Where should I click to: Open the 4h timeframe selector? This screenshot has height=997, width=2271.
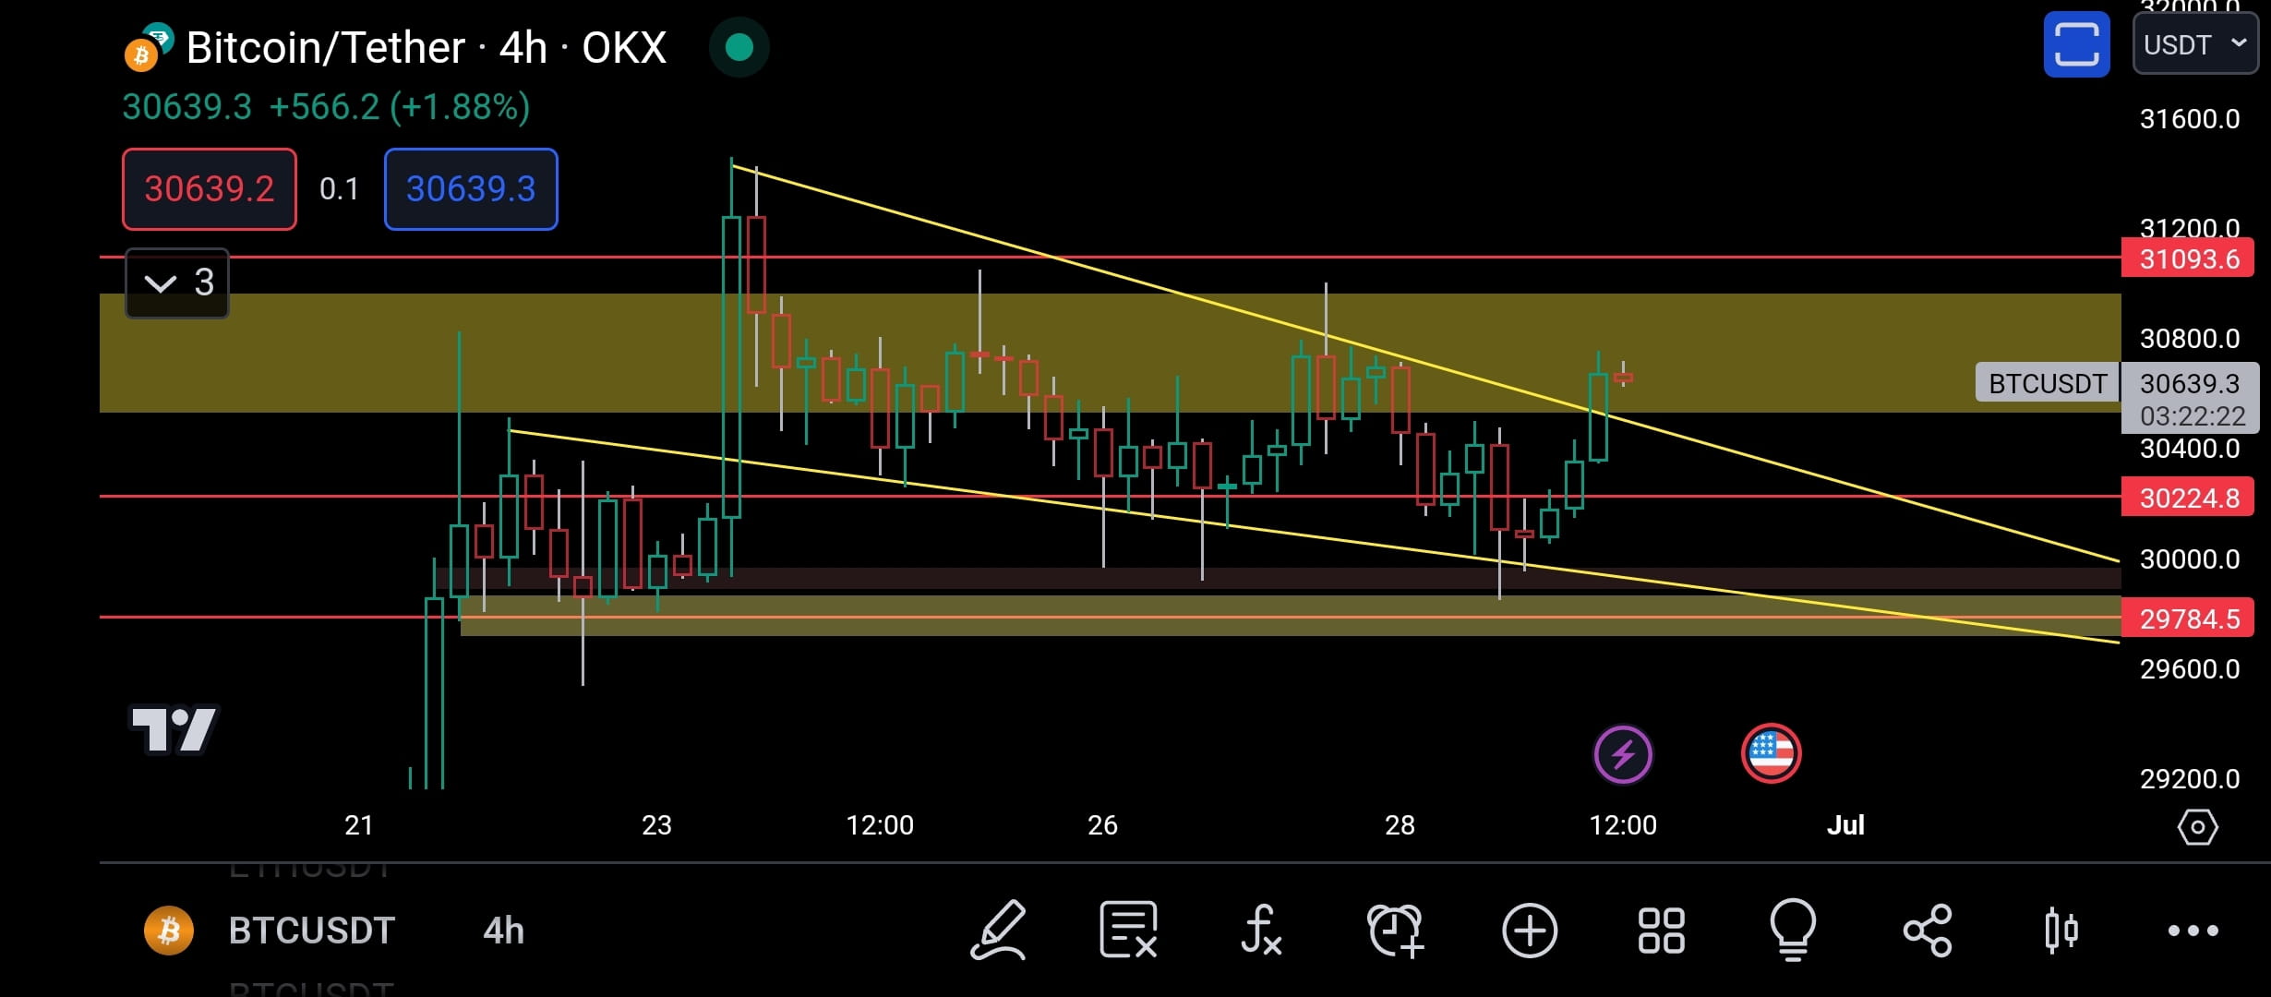click(x=501, y=931)
